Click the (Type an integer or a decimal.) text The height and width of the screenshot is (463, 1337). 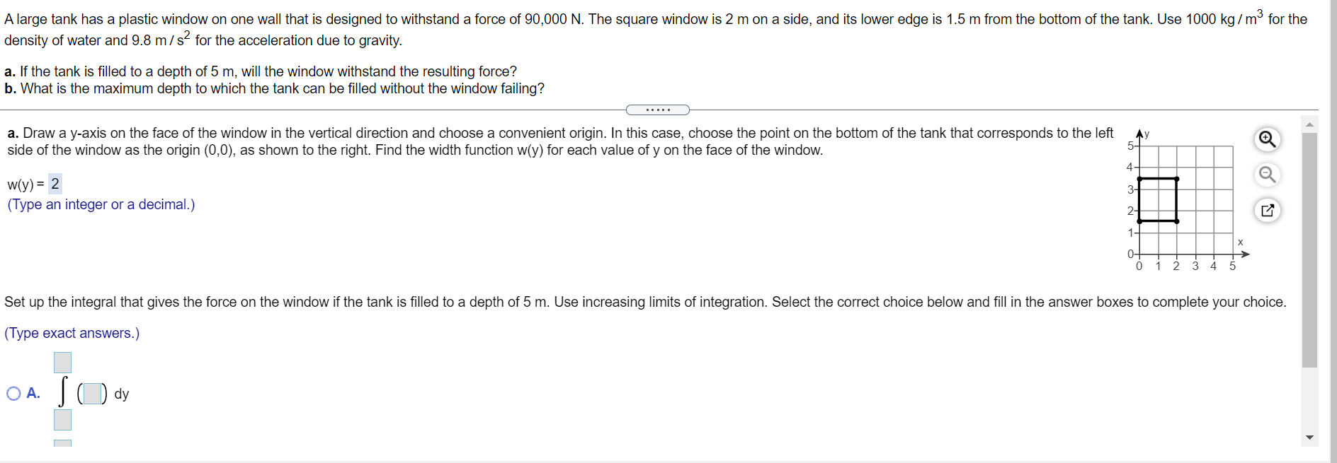(x=100, y=204)
